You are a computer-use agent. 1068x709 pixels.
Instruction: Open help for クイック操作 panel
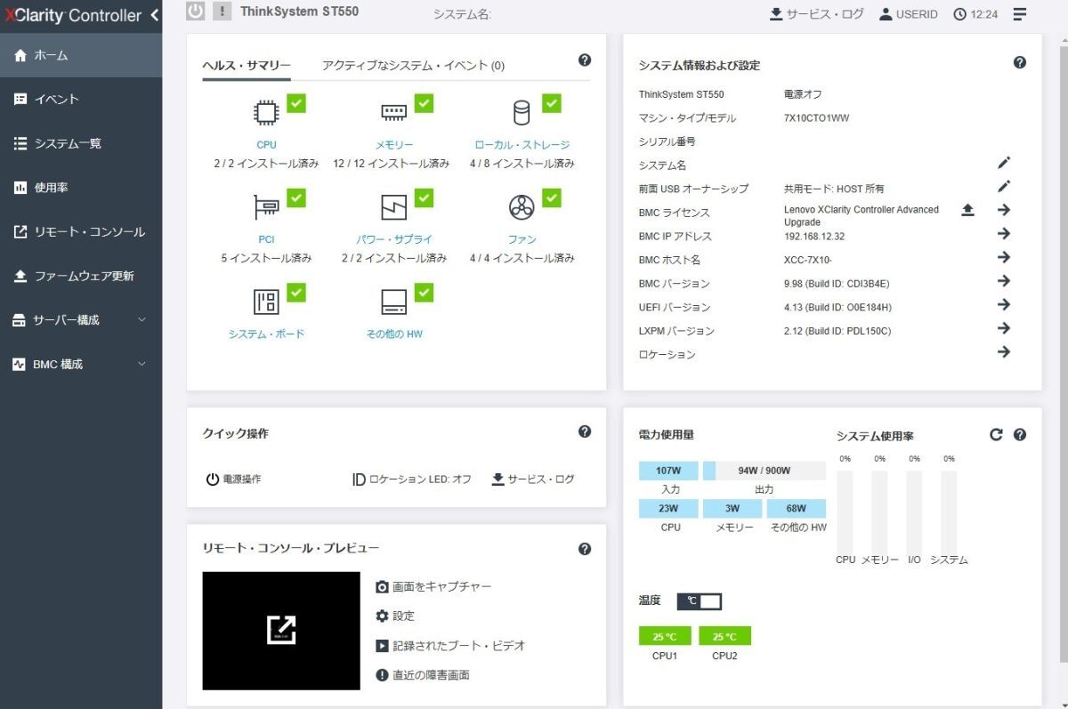pyautogui.click(x=585, y=431)
